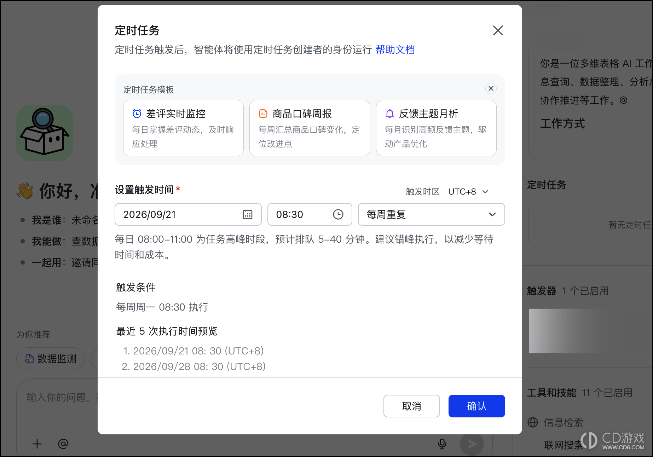This screenshot has width=653, height=457.
Task: Select the 反馈主题月析 template card
Action: tap(436, 128)
